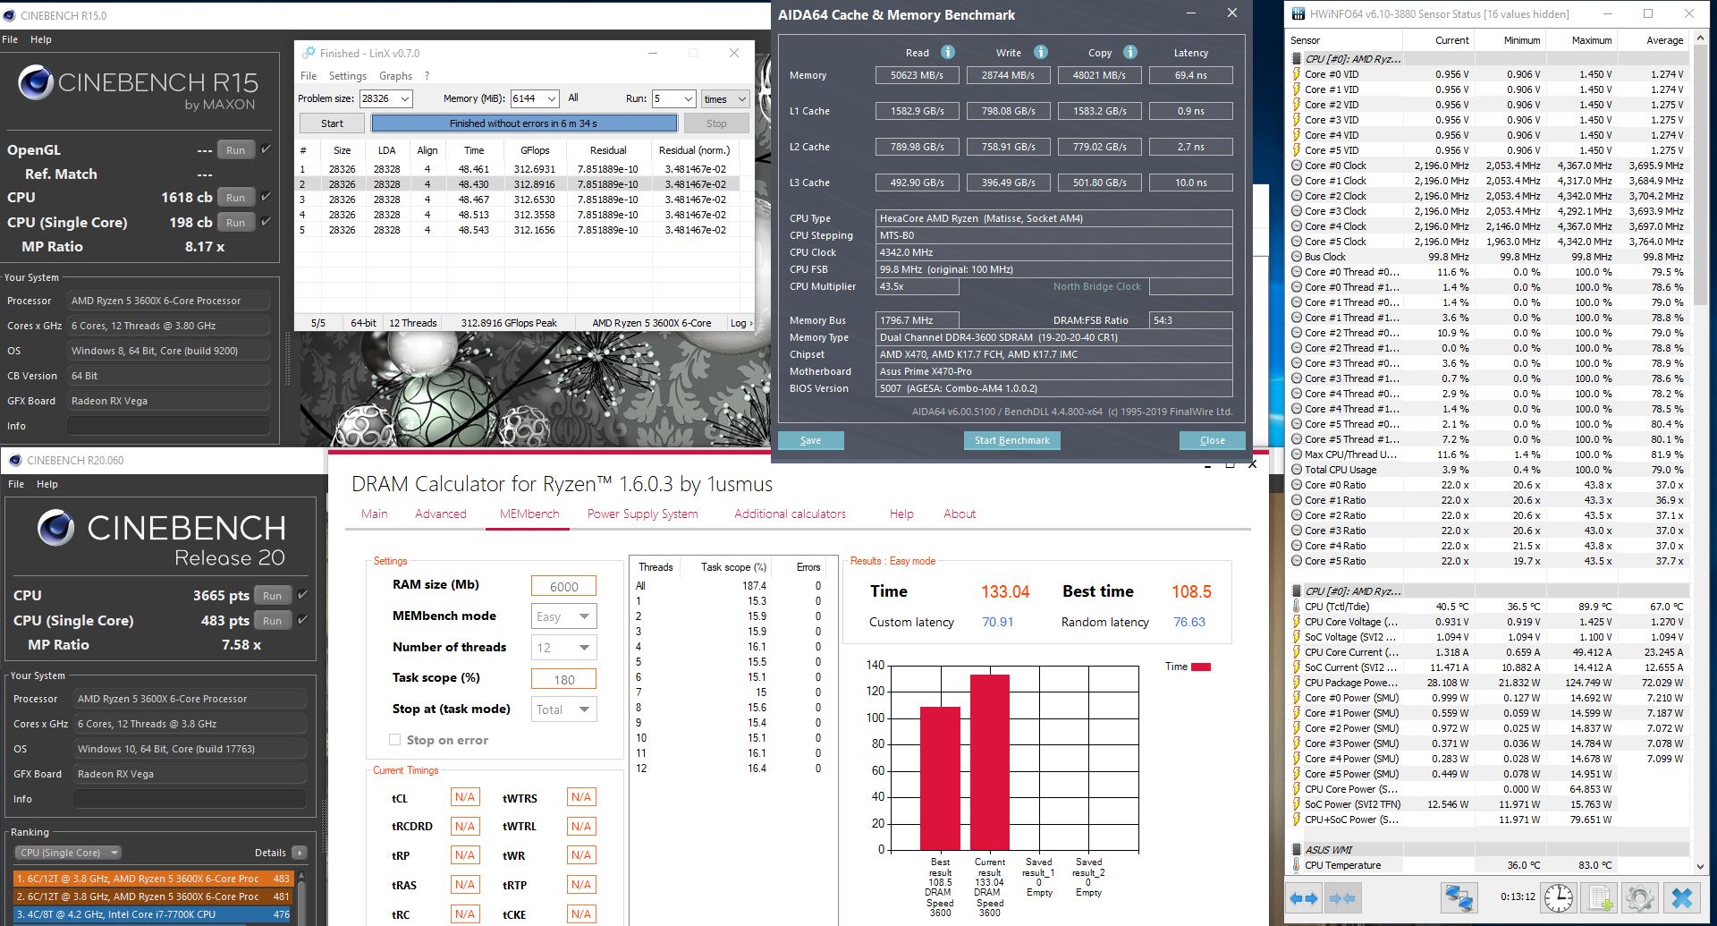This screenshot has height=926, width=1717.
Task: Run the CPU test in Cinebench R20
Action: [x=272, y=595]
